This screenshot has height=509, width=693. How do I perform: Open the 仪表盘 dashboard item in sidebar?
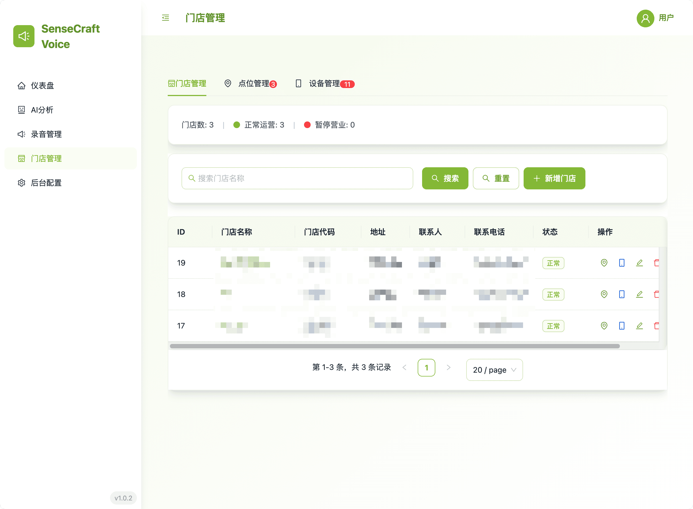42,86
